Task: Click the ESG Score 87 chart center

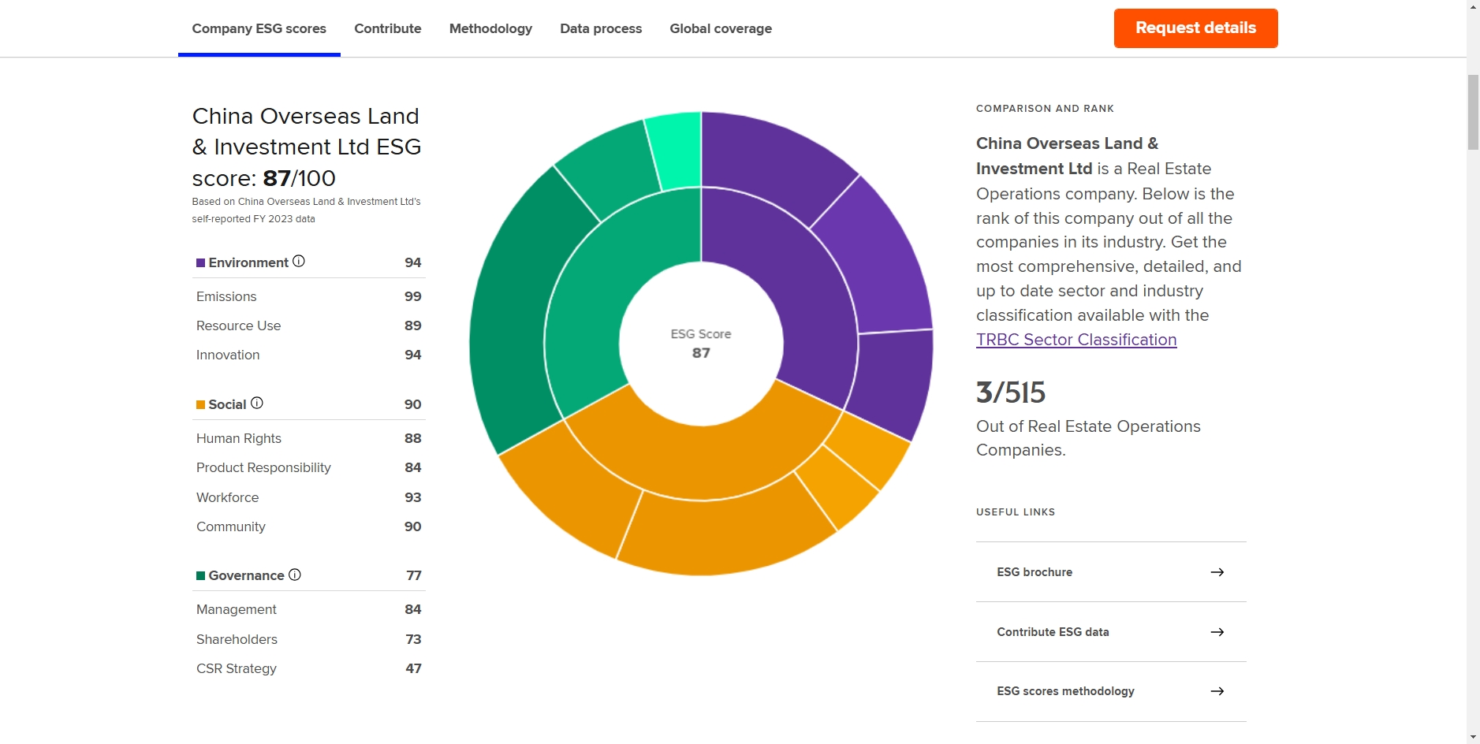Action: click(701, 344)
